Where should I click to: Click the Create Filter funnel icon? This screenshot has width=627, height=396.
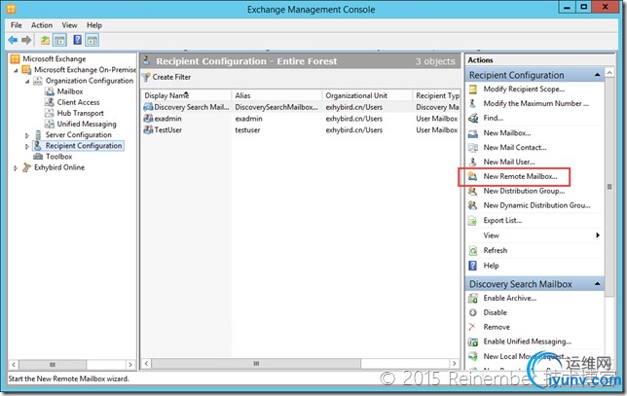click(x=146, y=77)
